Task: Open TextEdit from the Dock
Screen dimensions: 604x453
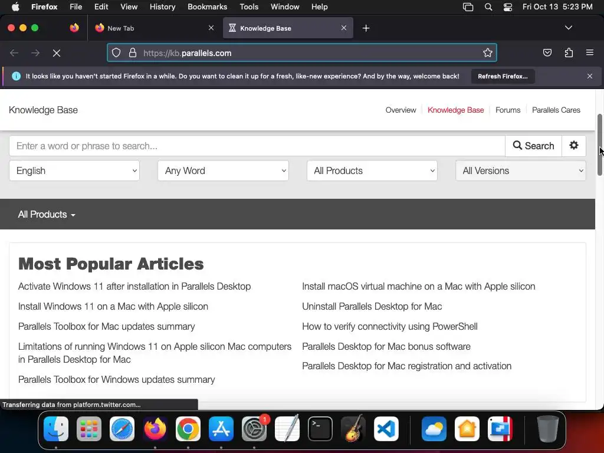Action: [x=287, y=429]
